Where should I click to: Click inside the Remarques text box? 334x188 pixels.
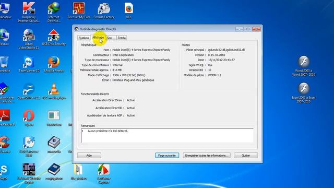click(167, 136)
